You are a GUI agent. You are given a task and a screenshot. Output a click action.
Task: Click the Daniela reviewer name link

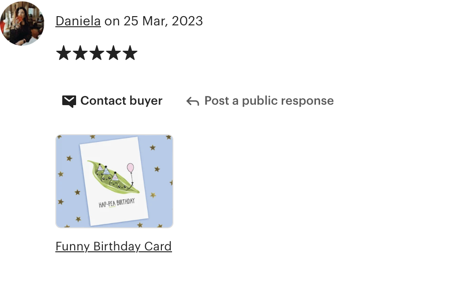tap(78, 21)
